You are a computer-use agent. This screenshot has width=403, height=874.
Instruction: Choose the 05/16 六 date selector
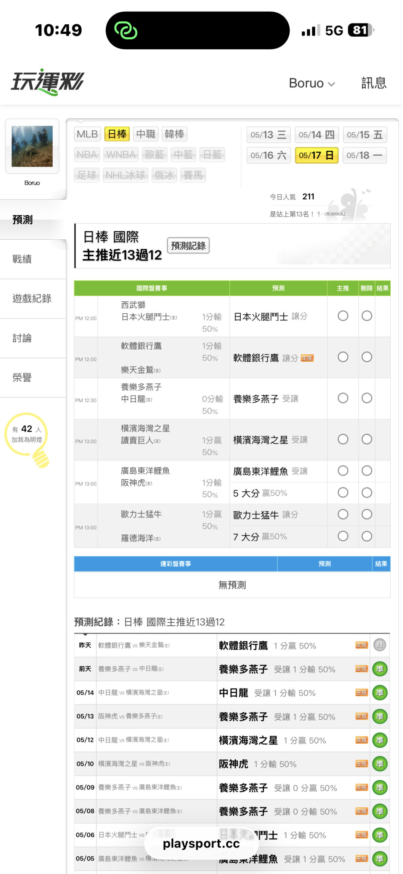268,155
